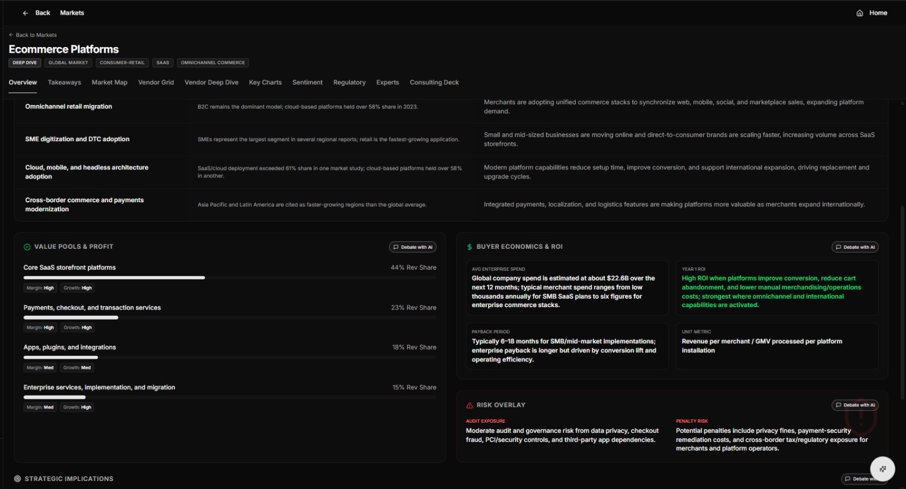Click the '15% Rev Share' value
The height and width of the screenshot is (489, 906).
click(x=414, y=388)
